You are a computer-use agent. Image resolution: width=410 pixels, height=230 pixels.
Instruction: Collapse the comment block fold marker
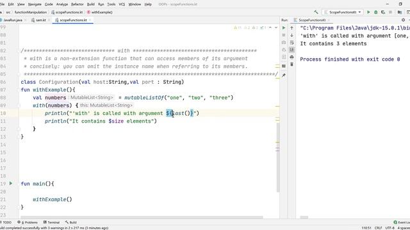pyautogui.click(x=19, y=50)
